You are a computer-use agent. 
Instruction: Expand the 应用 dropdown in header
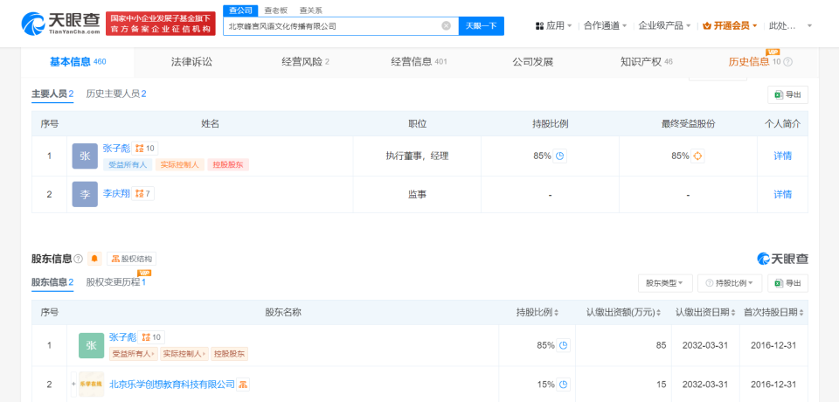click(x=554, y=25)
